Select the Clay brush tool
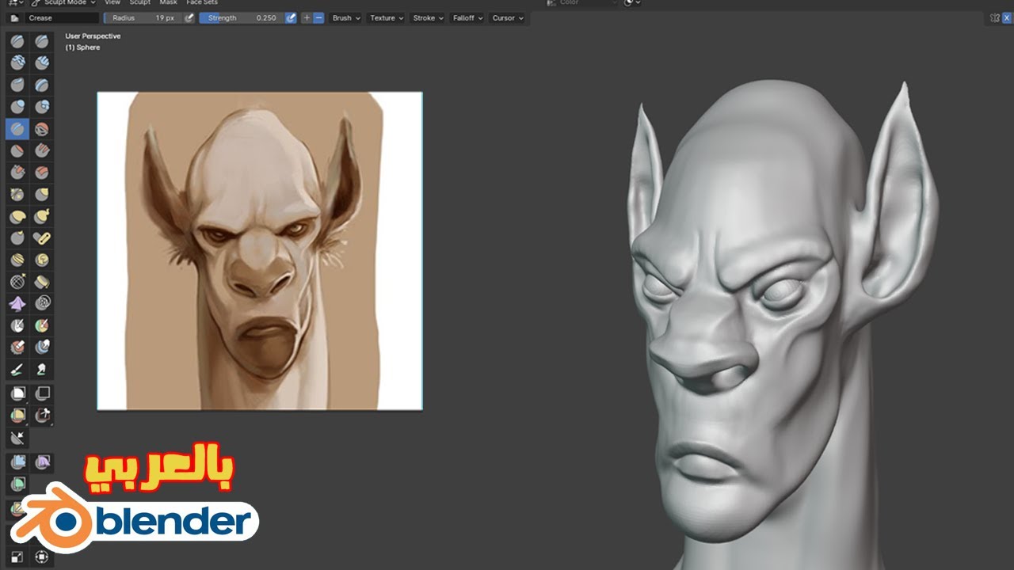1014x570 pixels. pos(17,63)
